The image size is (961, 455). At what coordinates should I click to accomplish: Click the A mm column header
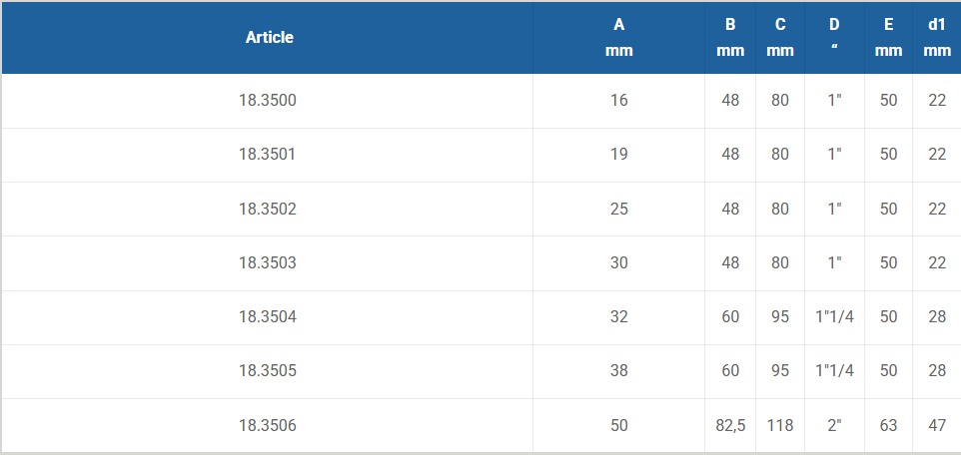click(618, 38)
